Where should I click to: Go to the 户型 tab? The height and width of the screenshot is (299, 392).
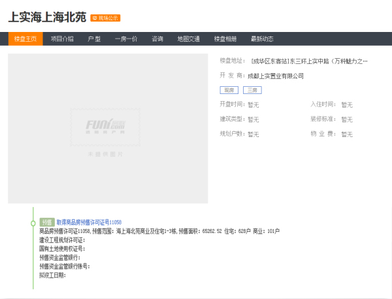coord(95,39)
